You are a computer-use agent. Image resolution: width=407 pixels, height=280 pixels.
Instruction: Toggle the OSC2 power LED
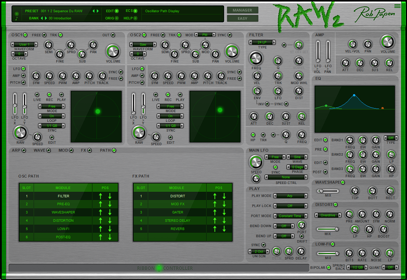(144, 35)
